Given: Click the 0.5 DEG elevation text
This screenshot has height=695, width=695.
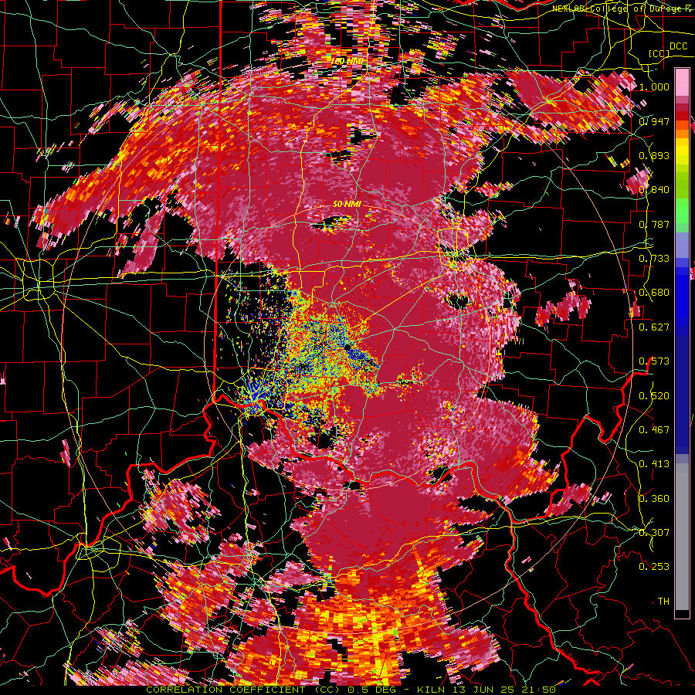Looking at the screenshot, I should coord(371,690).
